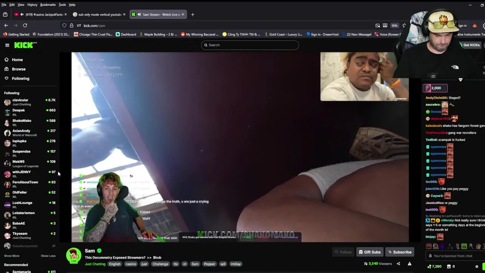
Task: Click the browser back arrow
Action: click(x=6, y=25)
